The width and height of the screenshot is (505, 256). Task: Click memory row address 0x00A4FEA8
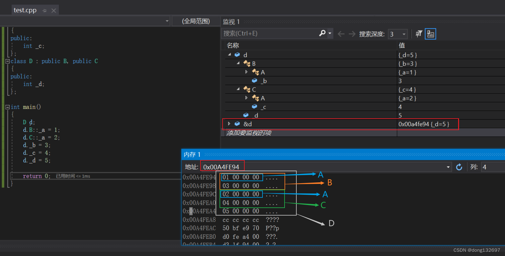coord(199,219)
